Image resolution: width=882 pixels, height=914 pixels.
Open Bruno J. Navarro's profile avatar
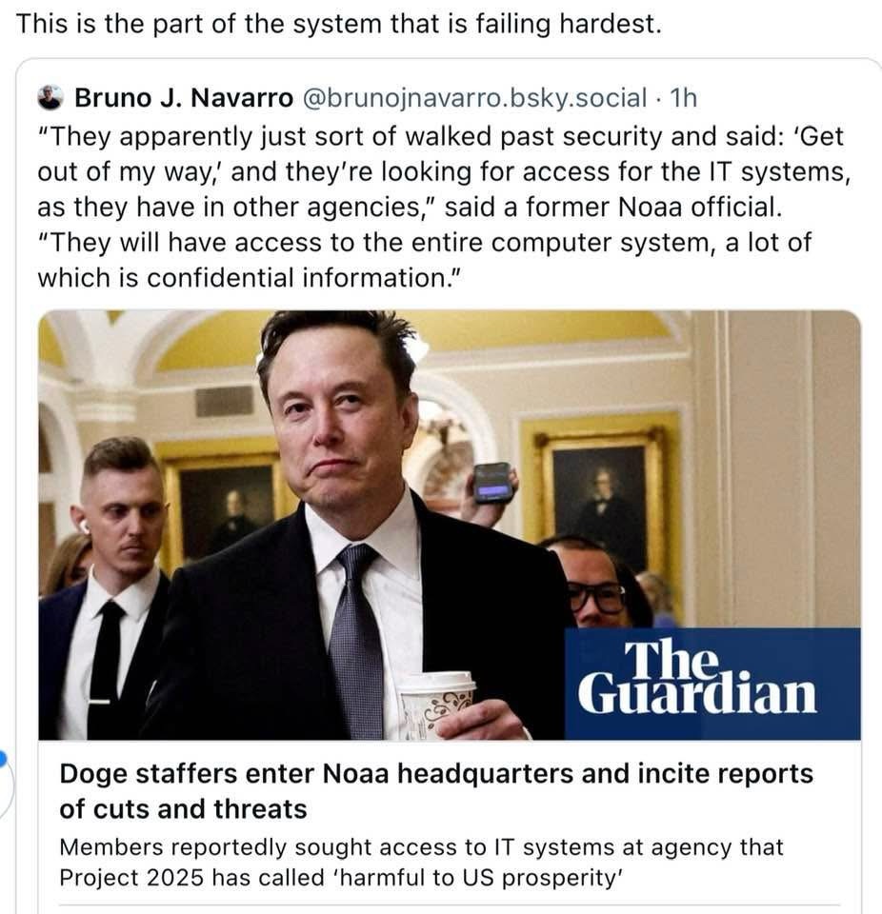(x=50, y=97)
